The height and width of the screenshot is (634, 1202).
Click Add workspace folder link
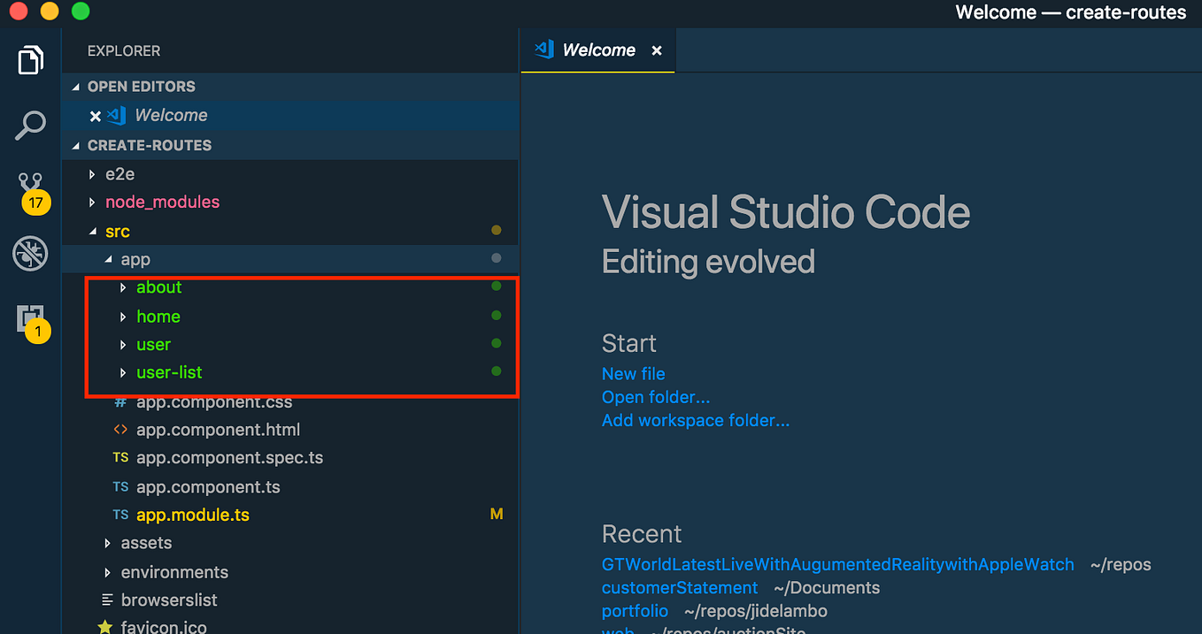tap(696, 420)
